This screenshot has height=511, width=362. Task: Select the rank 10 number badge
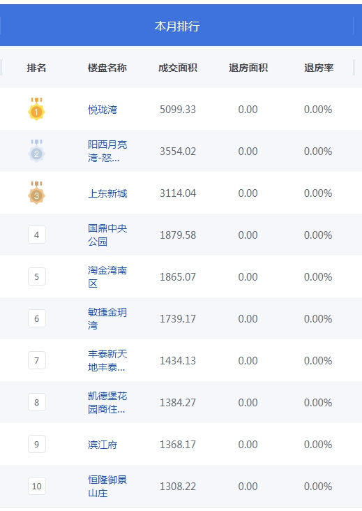tap(37, 487)
